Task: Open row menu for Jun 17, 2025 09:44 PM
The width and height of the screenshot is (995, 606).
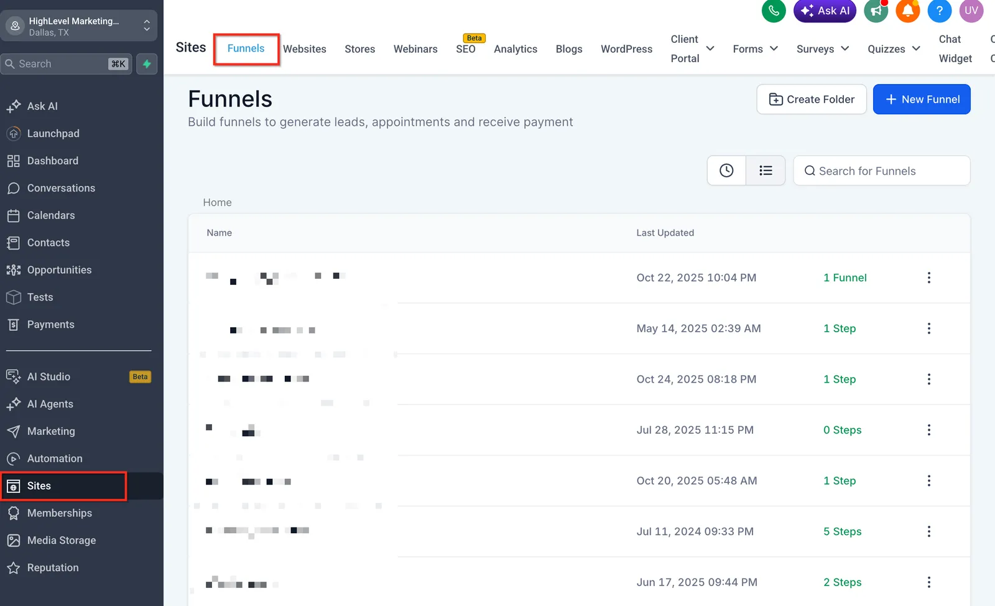Action: coord(929,582)
